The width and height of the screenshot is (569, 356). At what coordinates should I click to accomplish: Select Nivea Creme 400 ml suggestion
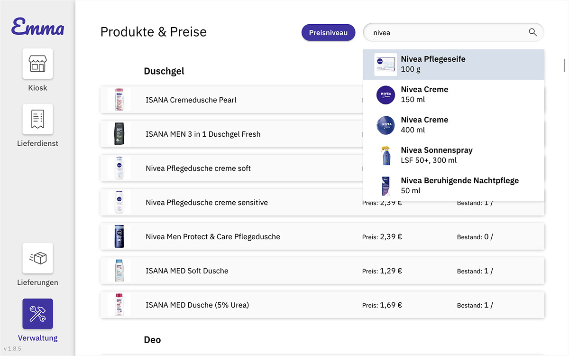click(x=453, y=125)
